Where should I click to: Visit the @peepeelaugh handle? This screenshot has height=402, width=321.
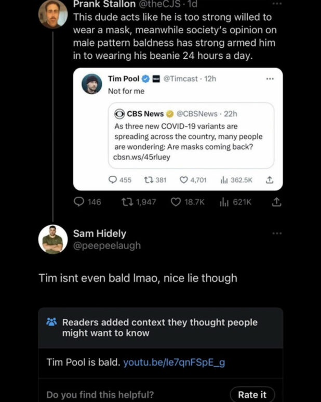point(106,245)
